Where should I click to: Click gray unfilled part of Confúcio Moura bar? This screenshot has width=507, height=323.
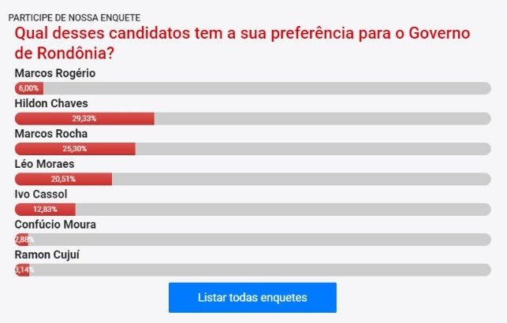[x=260, y=239]
